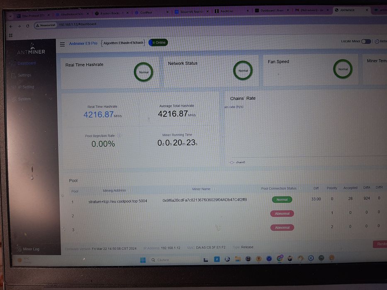The image size is (387, 290).
Task: Click the Abnormal badge for pool 2
Action: (x=282, y=213)
